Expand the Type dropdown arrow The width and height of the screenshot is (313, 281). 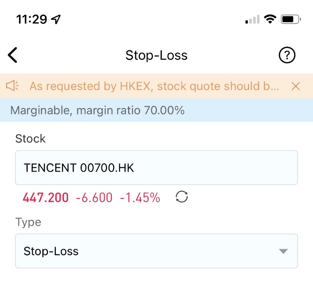(x=283, y=251)
